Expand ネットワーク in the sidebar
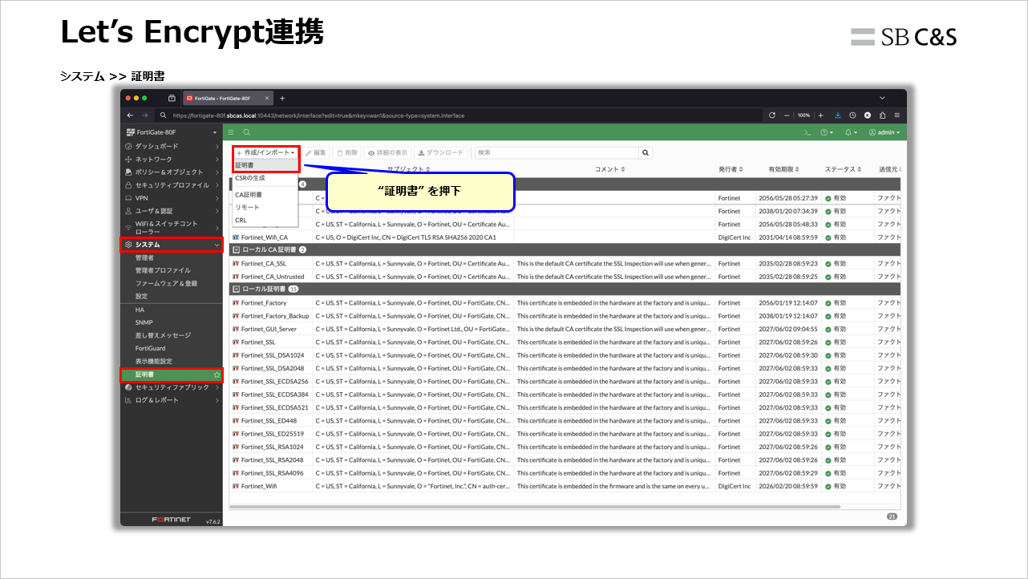Image resolution: width=1028 pixels, height=579 pixels. (172, 159)
